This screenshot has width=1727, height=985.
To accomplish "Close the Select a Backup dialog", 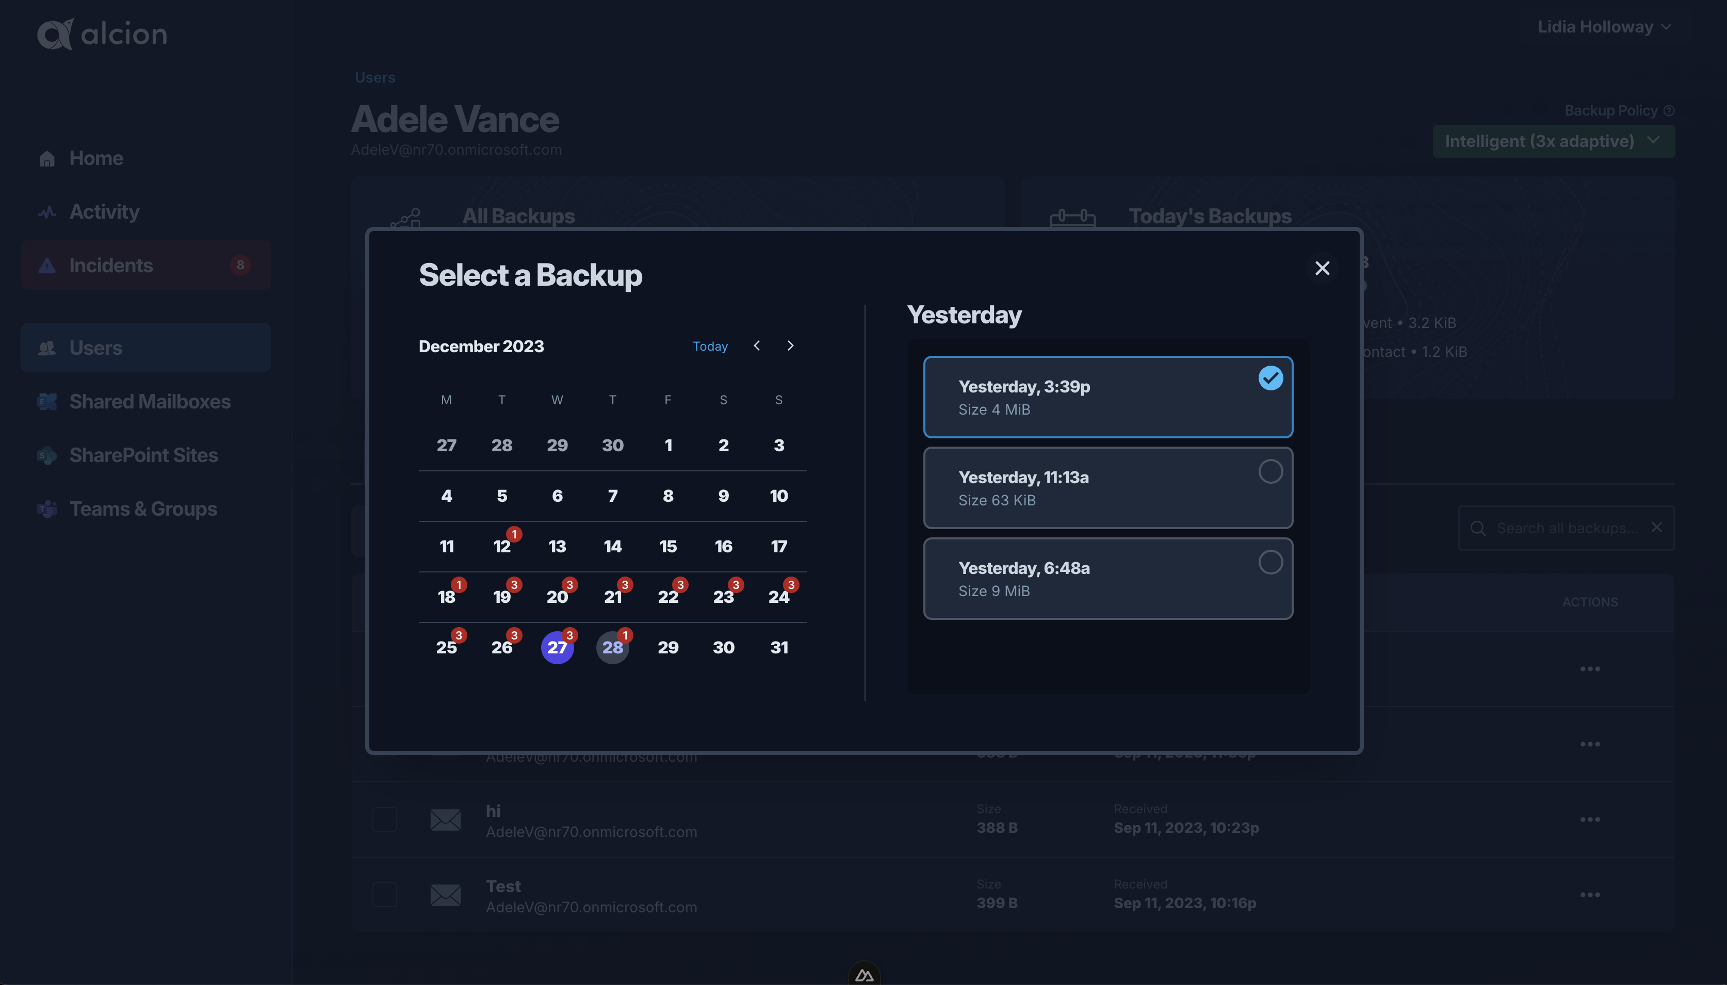I will pos(1323,268).
